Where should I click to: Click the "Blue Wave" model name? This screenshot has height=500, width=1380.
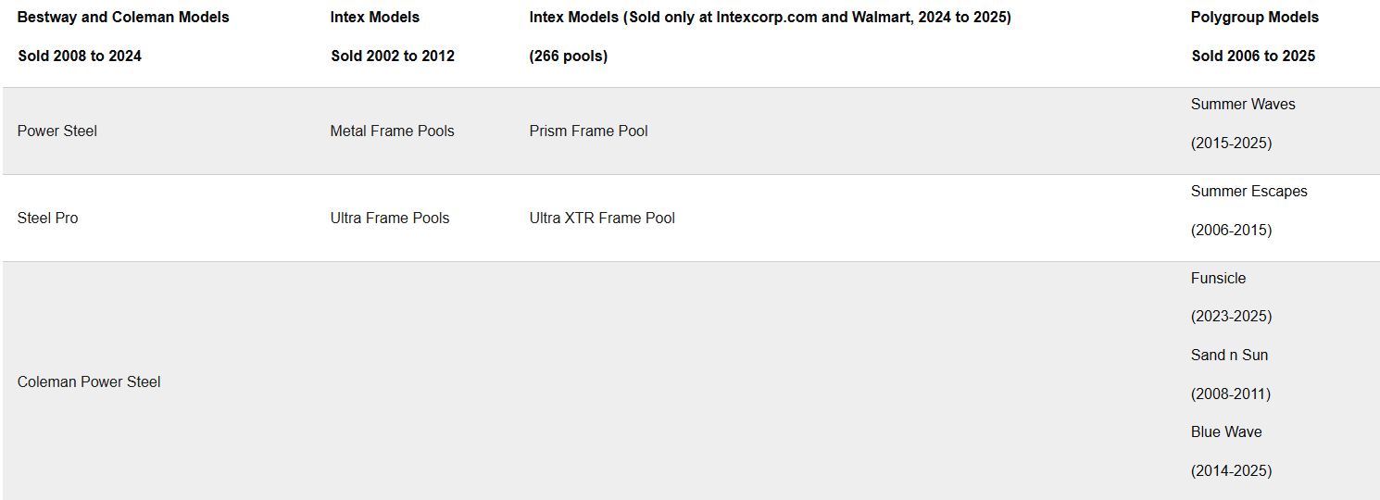click(1226, 431)
